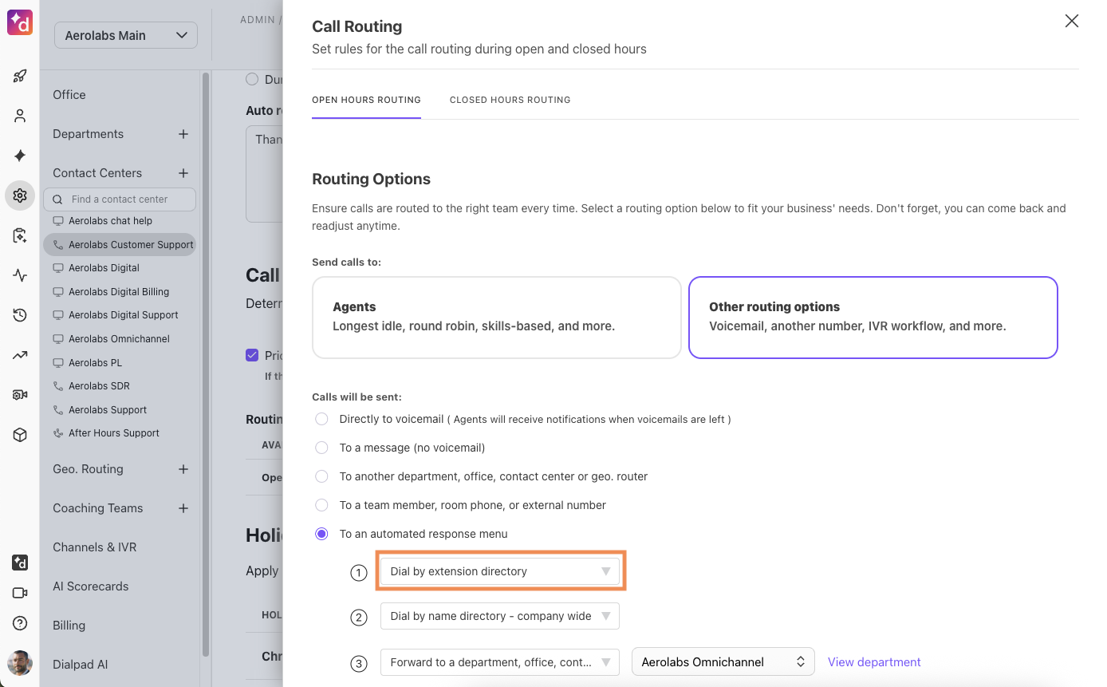
Task: Select 'To another department, office, contact center' option
Action: coord(321,476)
